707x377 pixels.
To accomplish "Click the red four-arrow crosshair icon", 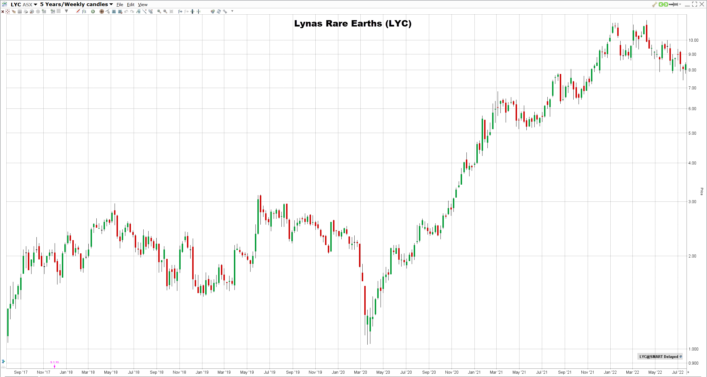I will click(7, 11).
